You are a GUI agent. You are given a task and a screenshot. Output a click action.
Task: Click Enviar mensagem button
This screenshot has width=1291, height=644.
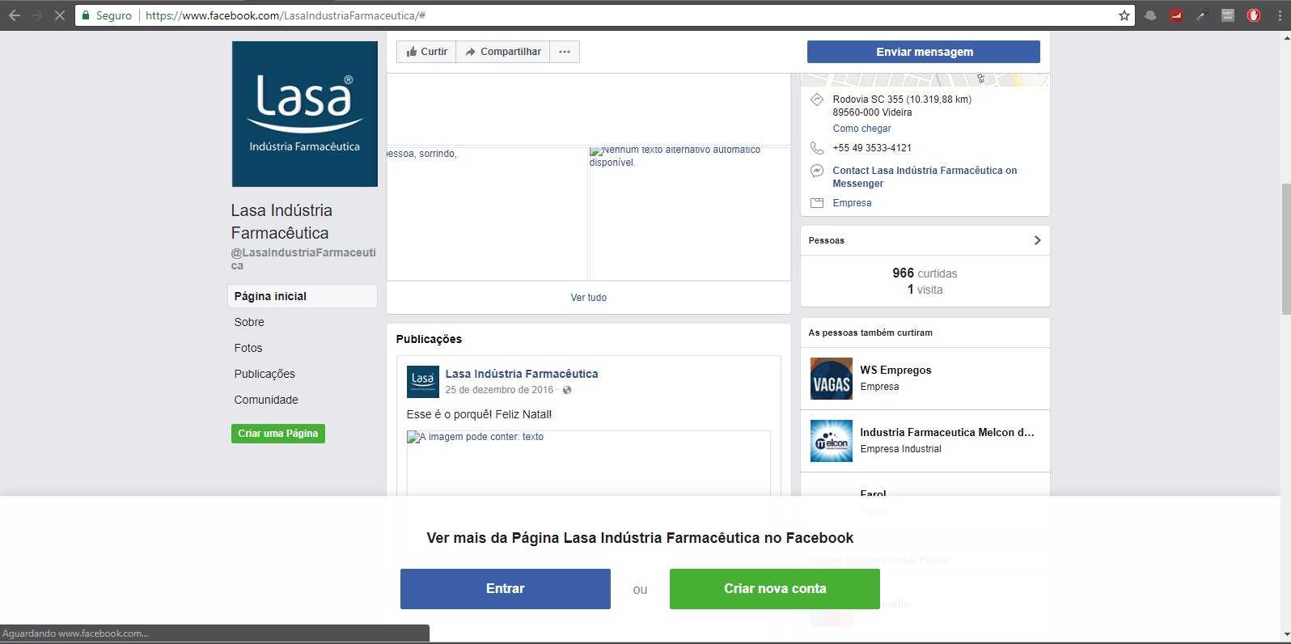click(924, 52)
